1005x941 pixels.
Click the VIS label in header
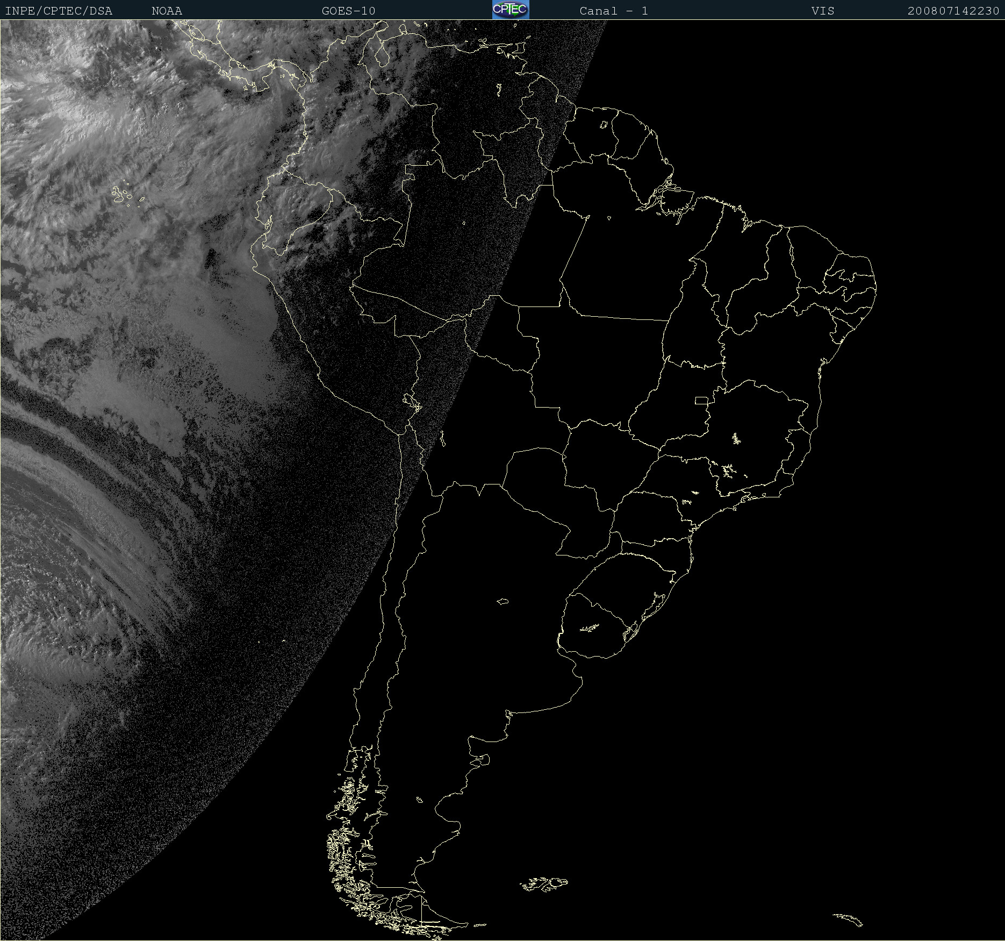tap(823, 11)
